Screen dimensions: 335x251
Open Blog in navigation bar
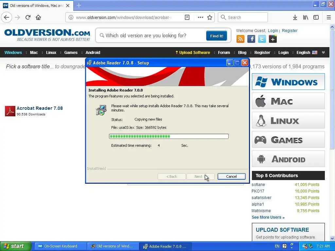(242, 52)
